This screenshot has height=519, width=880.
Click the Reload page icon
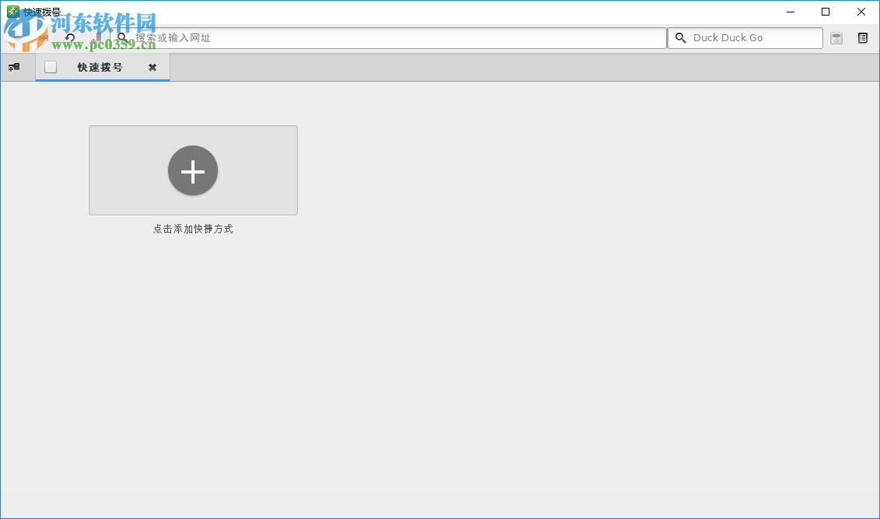[x=69, y=37]
